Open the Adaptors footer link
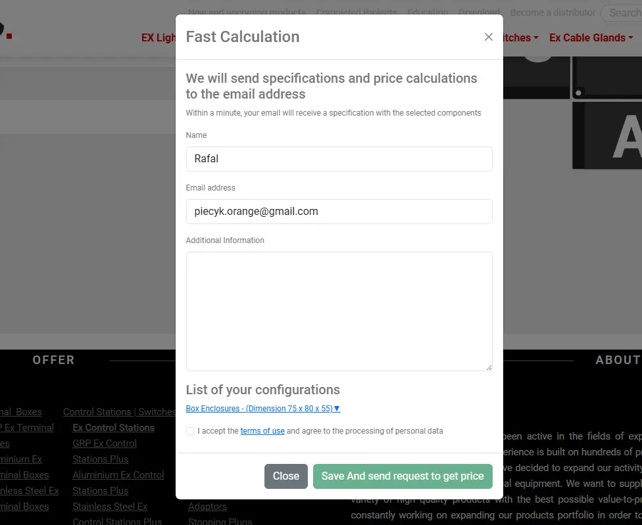The width and height of the screenshot is (642, 525). (207, 507)
